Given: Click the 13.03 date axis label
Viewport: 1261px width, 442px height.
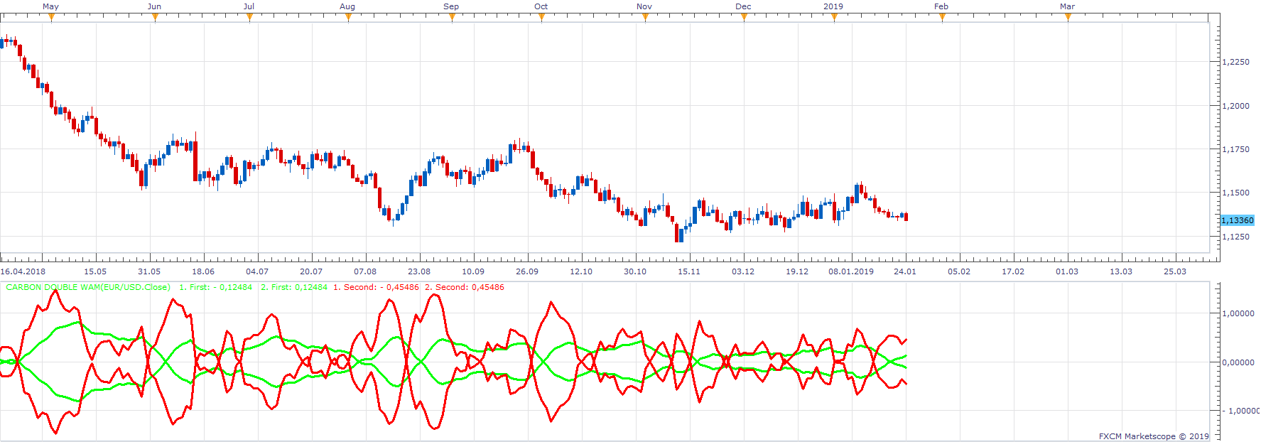Looking at the screenshot, I should tap(1121, 271).
